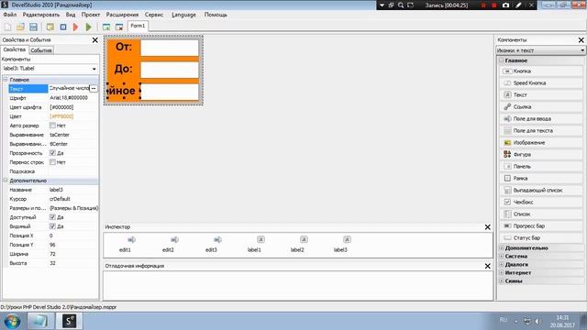Select edit3 in the Inspector
The width and height of the screenshot is (587, 330).
(211, 244)
